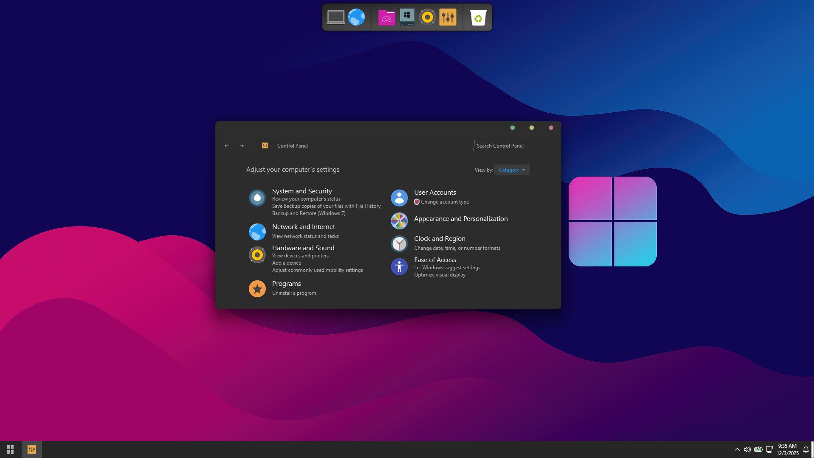The width and height of the screenshot is (814, 458).
Task: Click the Network and Internet globe icon
Action: pyautogui.click(x=257, y=232)
